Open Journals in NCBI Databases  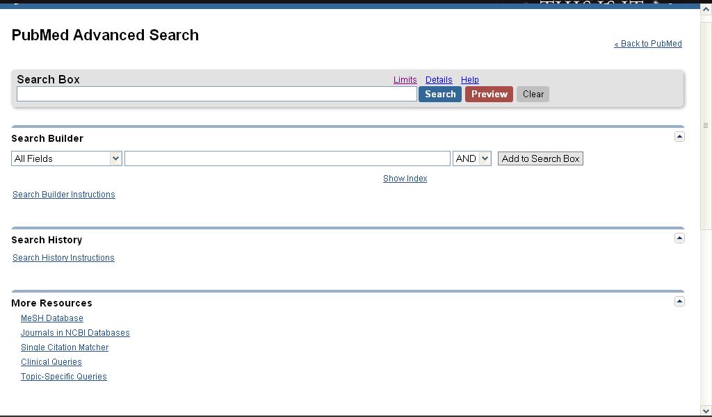coord(75,333)
